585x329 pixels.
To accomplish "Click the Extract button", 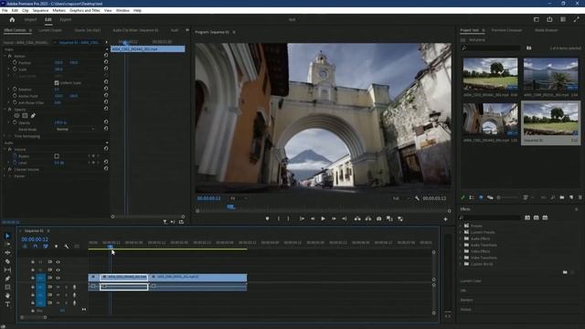I will 368,218.
